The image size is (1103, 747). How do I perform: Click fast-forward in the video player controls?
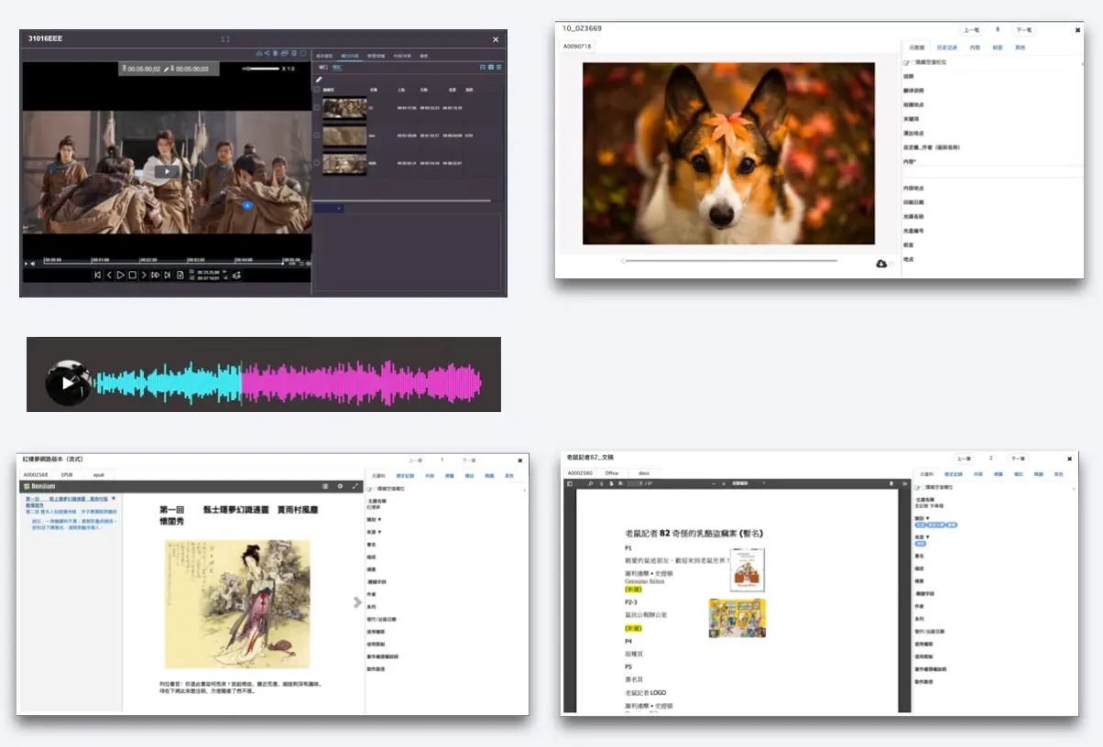point(155,275)
